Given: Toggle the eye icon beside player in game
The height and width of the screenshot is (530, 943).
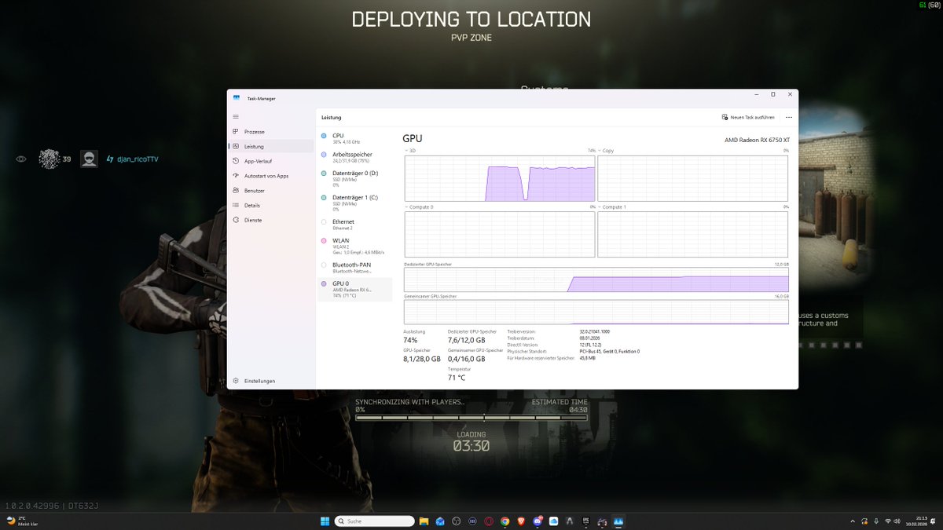Looking at the screenshot, I should click(21, 159).
